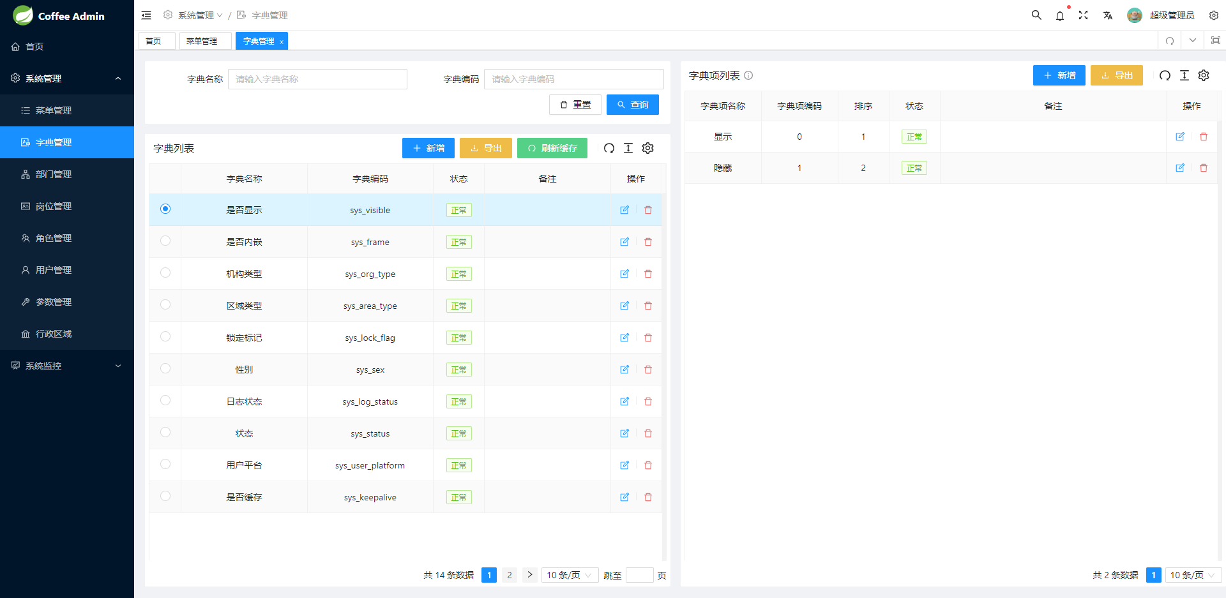1226x598 pixels.
Task: Select the 机构类型 row radio button
Action: 165,273
